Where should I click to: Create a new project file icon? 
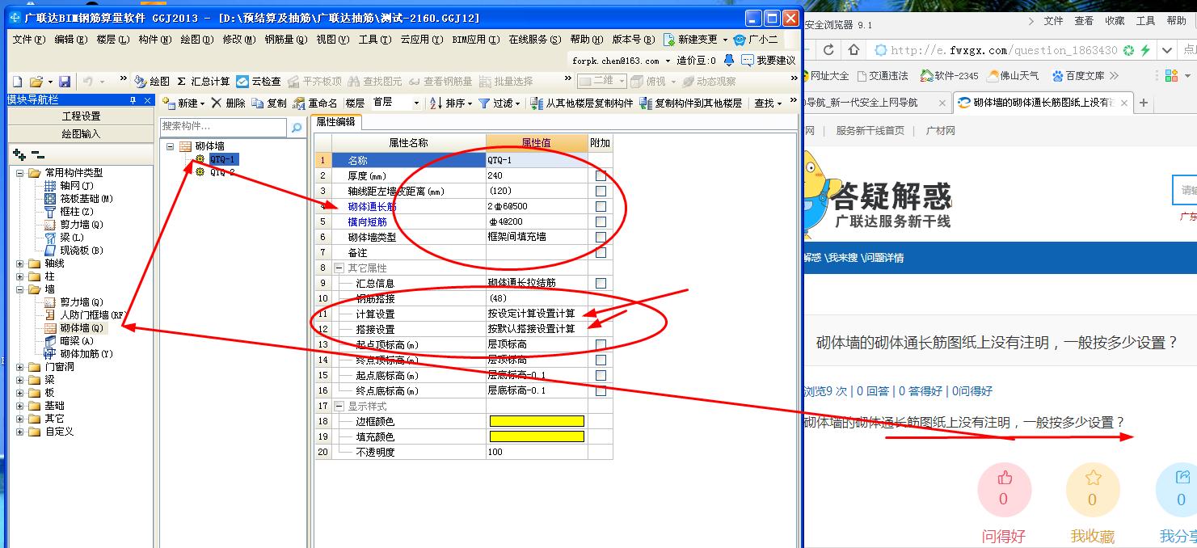[x=17, y=82]
